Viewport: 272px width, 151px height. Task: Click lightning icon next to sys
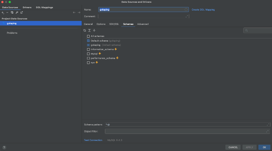(x=97, y=62)
